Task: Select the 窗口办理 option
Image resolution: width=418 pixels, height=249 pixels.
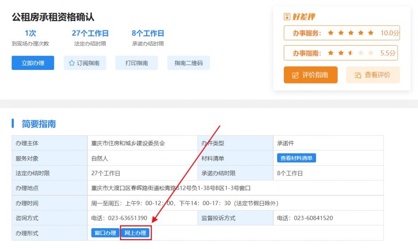Action: pyautogui.click(x=105, y=233)
